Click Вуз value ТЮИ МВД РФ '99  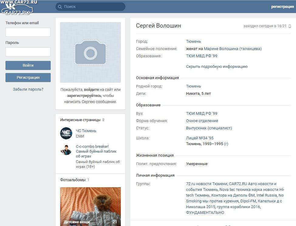pyautogui.click(x=201, y=114)
